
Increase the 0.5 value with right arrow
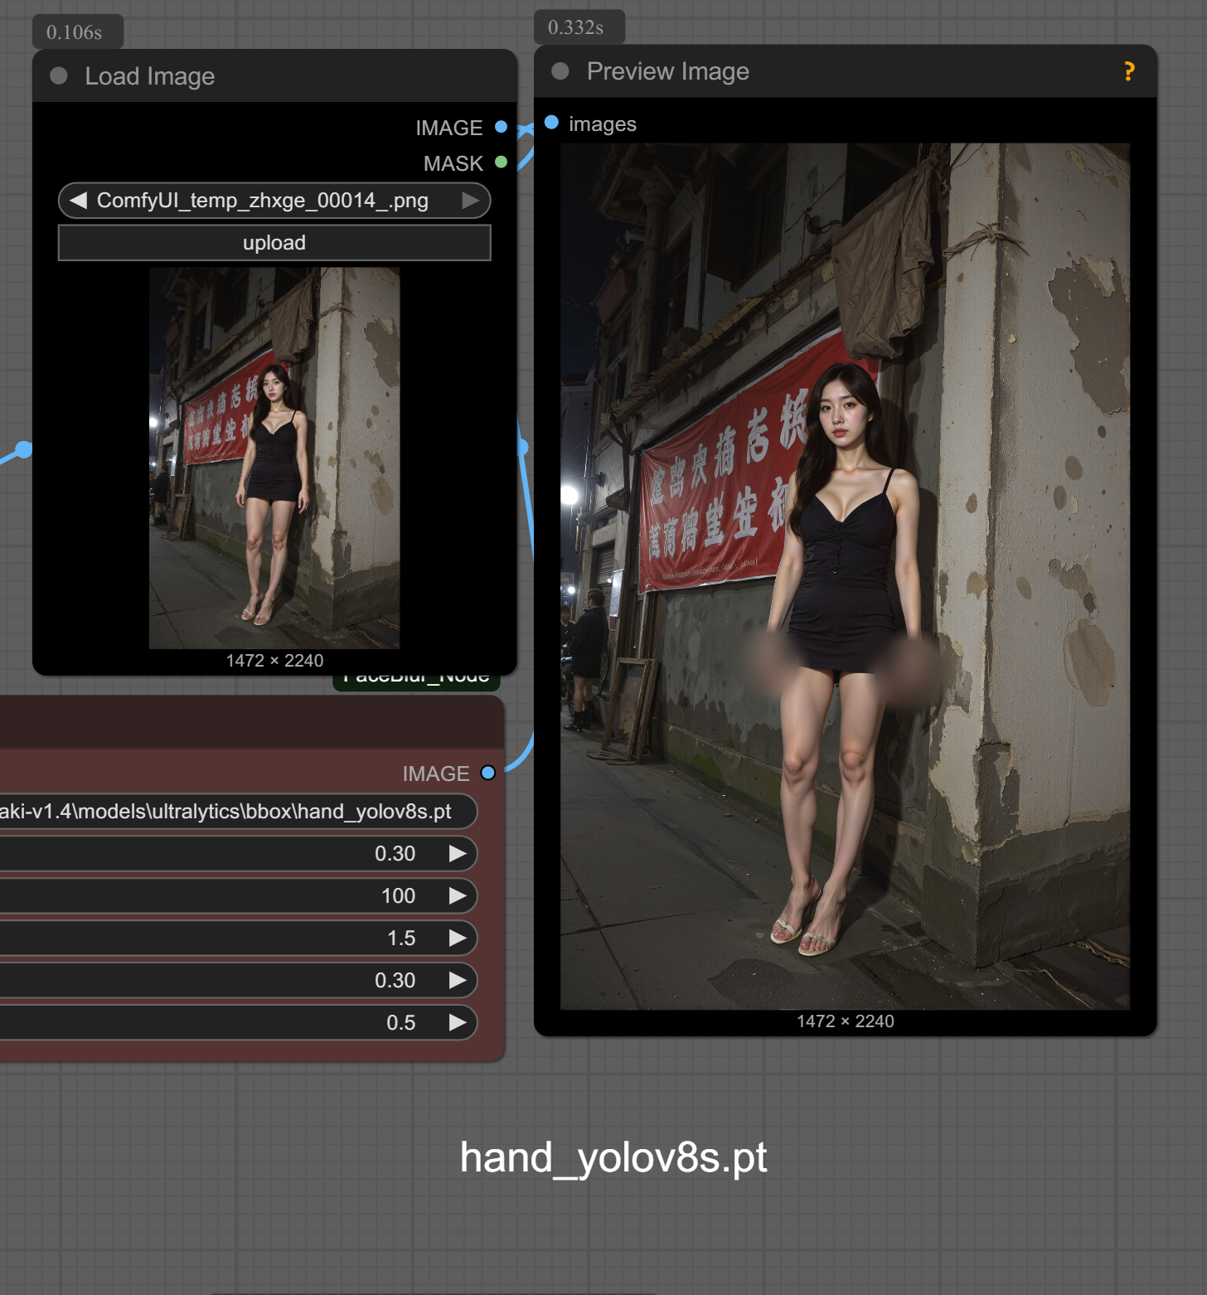457,1022
